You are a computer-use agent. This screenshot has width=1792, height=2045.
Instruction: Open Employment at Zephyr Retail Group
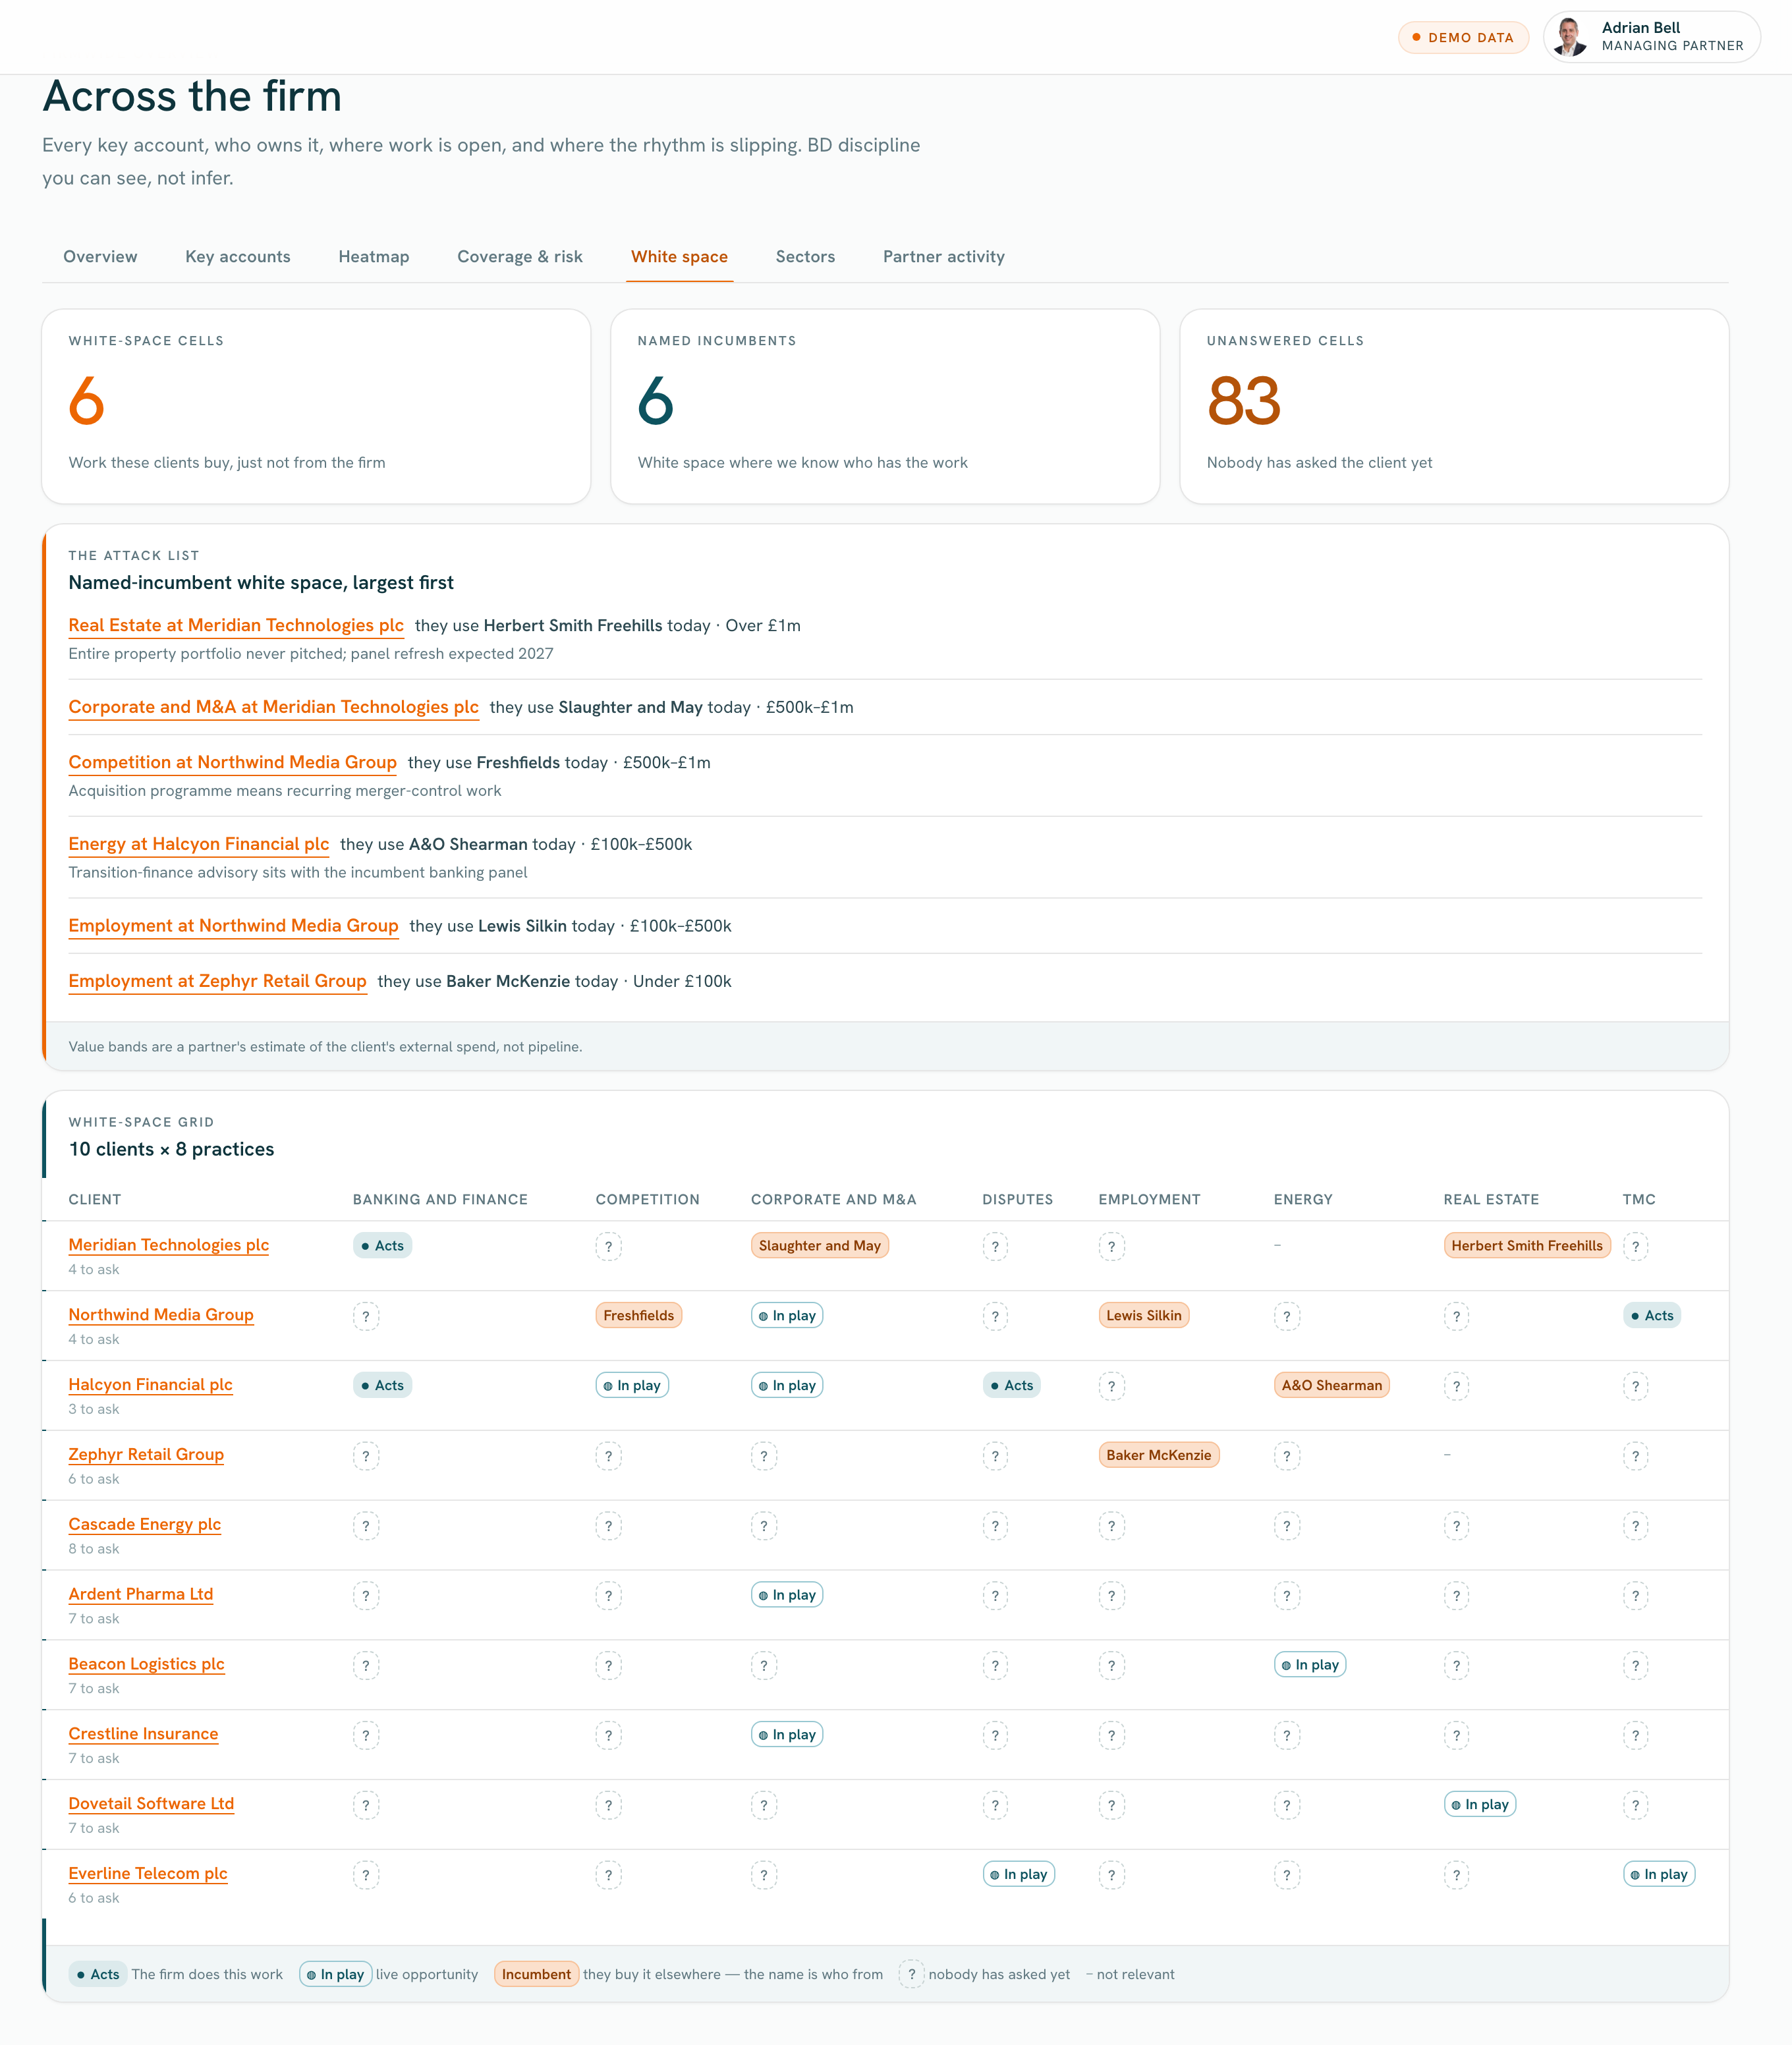pos(217,981)
